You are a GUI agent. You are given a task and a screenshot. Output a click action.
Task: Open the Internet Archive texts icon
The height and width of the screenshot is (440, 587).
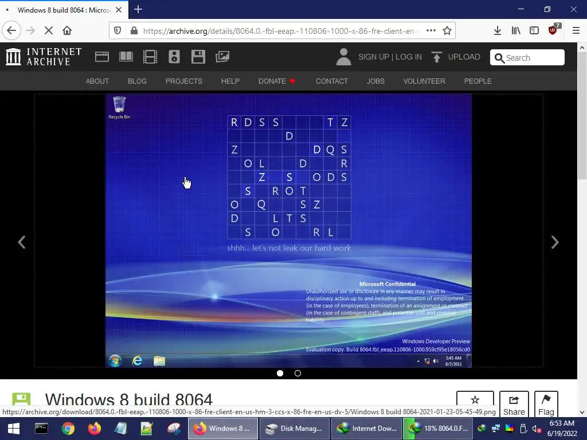[x=126, y=57]
